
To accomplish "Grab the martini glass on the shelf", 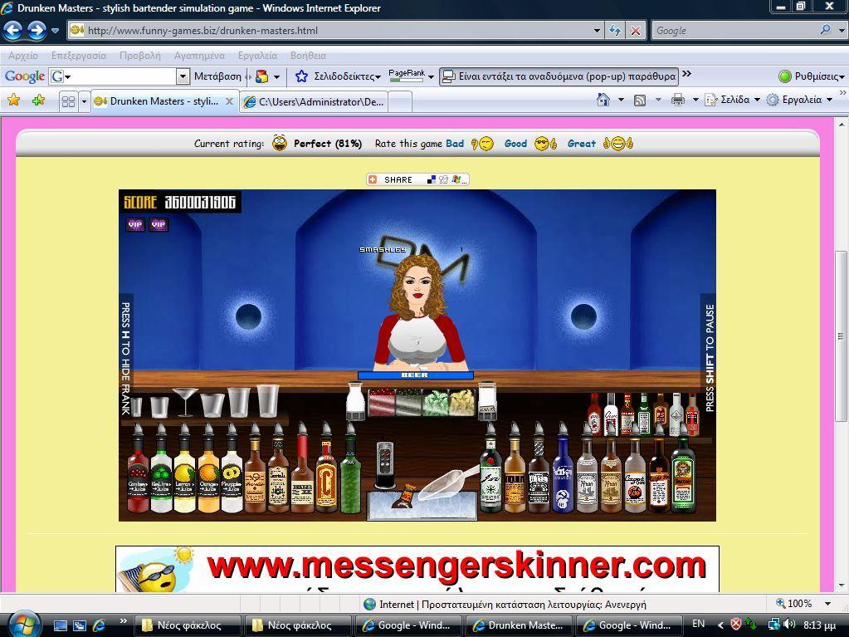I will pos(185,403).
